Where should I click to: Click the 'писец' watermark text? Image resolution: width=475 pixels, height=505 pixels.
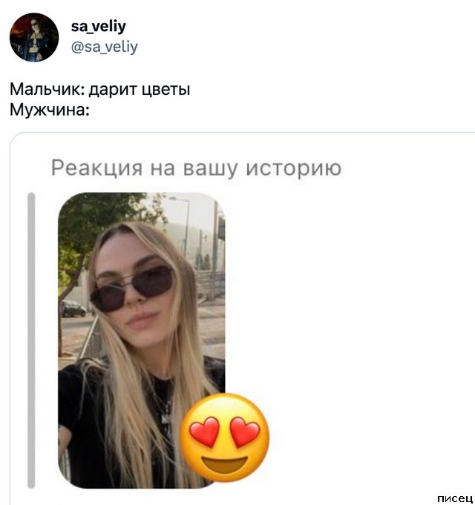(455, 498)
